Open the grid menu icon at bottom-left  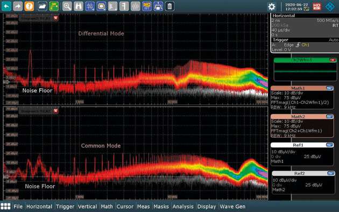click(x=5, y=207)
